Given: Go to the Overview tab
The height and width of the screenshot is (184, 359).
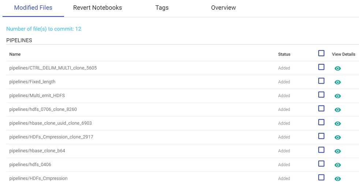Looking at the screenshot, I should [223, 8].
